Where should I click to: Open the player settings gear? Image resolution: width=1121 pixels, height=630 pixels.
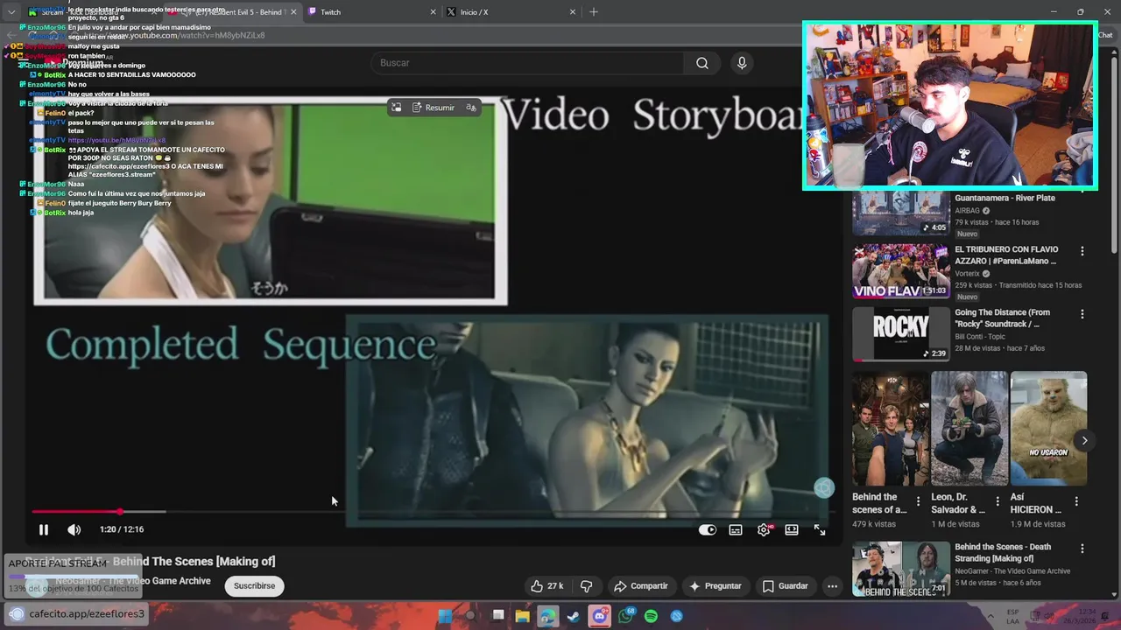point(764,529)
